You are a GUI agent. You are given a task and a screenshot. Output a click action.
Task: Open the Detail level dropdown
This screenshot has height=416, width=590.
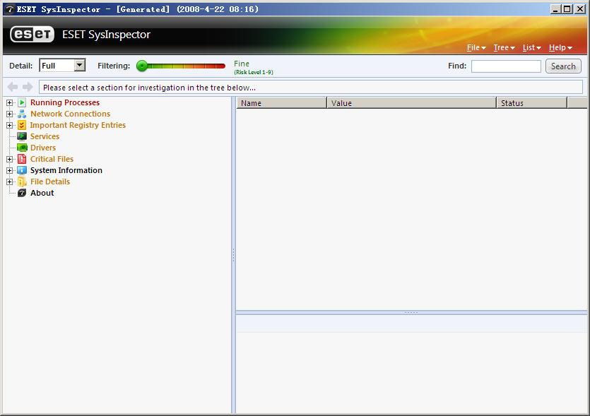point(79,66)
